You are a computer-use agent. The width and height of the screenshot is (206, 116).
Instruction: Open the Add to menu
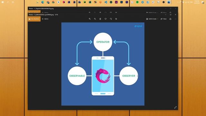pyautogui.click(x=45, y=19)
